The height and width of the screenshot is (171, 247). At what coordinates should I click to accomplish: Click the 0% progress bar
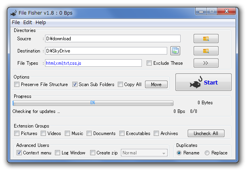[93, 103]
